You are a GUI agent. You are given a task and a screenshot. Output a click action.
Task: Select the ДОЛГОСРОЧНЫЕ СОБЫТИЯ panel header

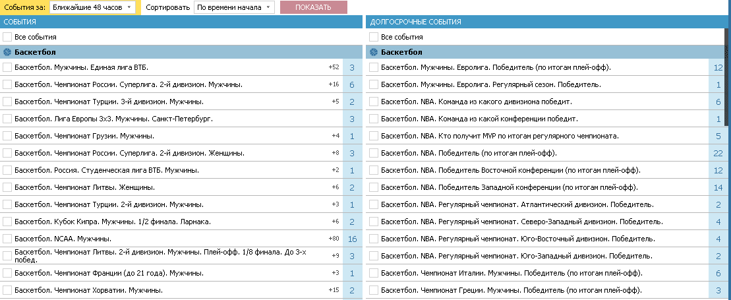pyautogui.click(x=546, y=22)
